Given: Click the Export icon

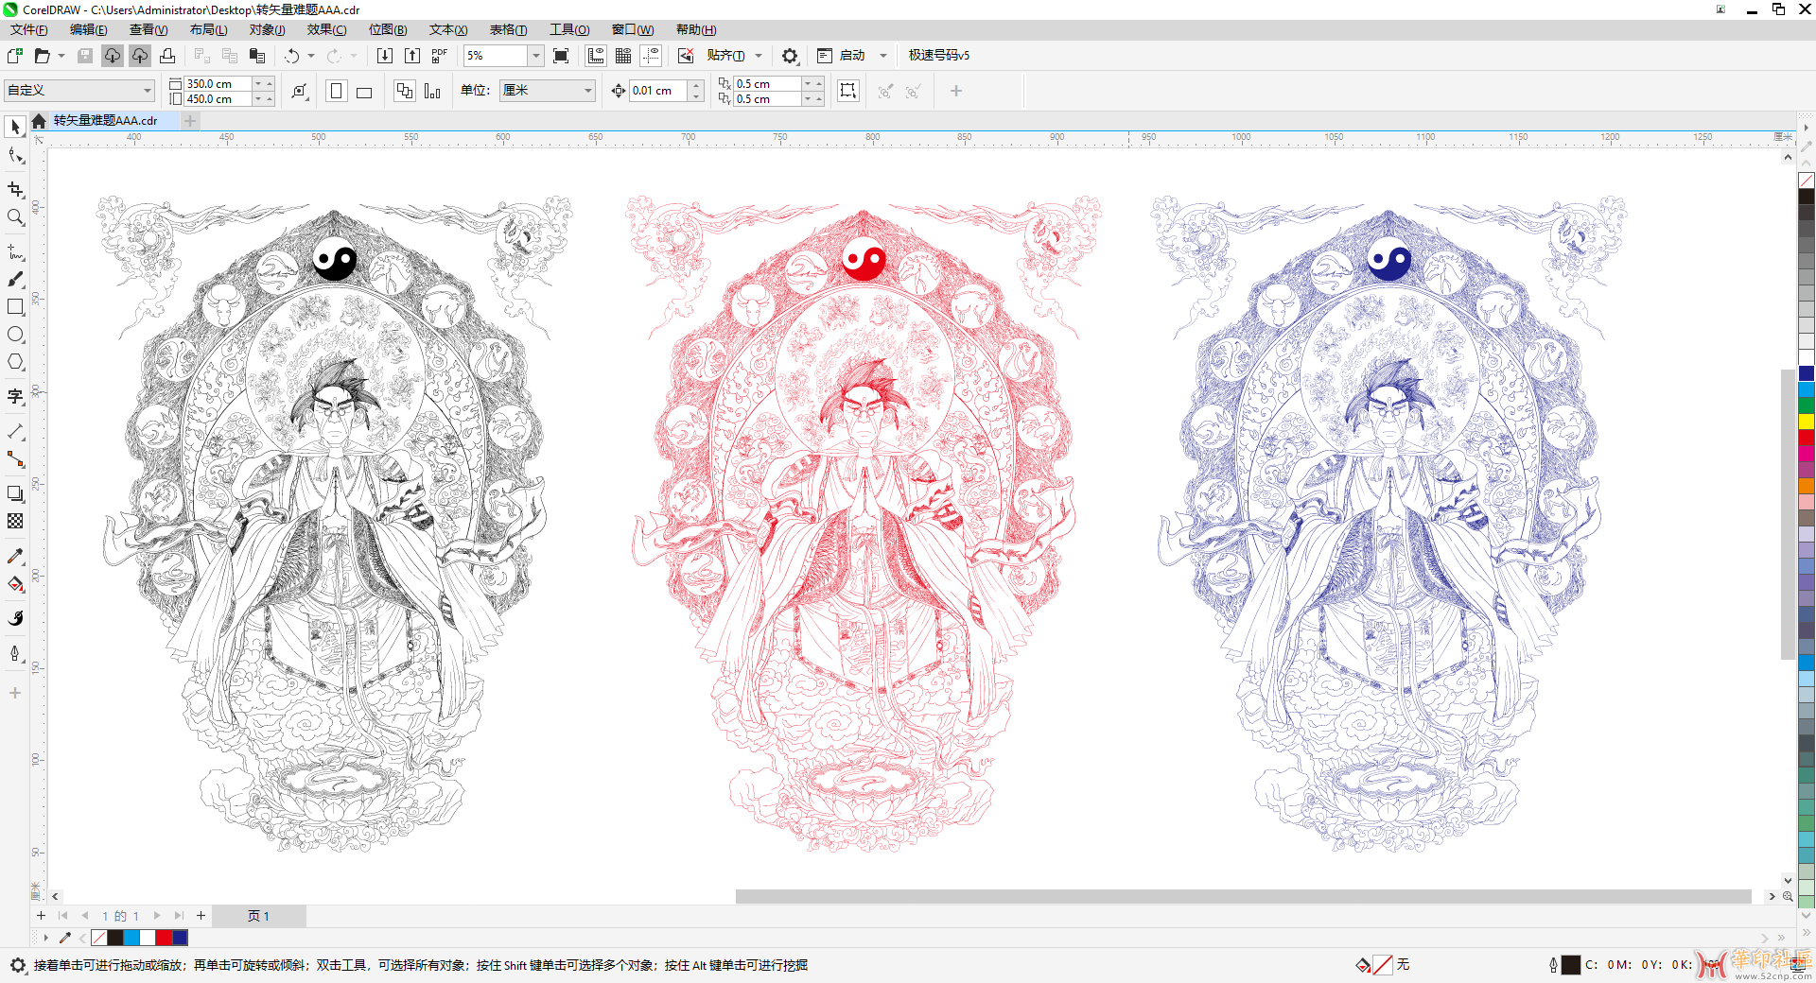Looking at the screenshot, I should click(x=412, y=56).
